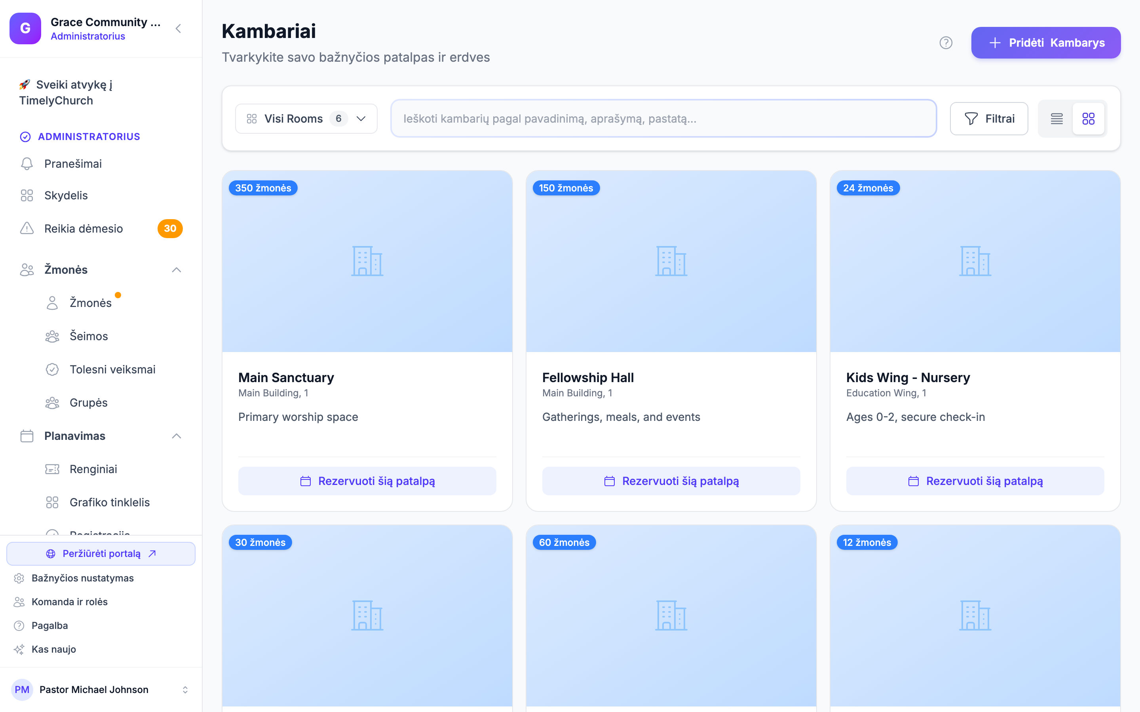Viewport: 1140px width, 712px height.
Task: Click the globe icon in Peržiūrėti portalą
Action: (x=51, y=554)
